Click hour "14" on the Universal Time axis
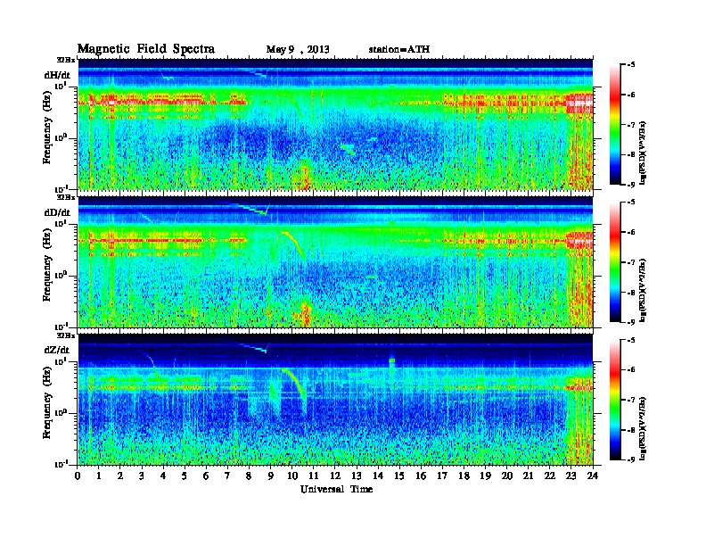 (x=378, y=476)
